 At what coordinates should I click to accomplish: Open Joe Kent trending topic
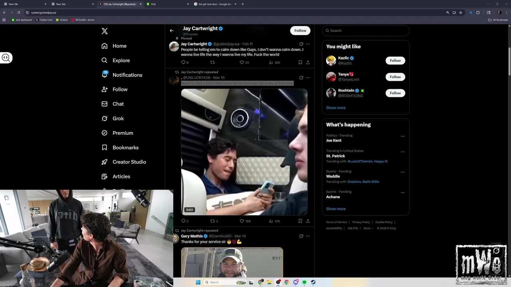[x=334, y=141]
